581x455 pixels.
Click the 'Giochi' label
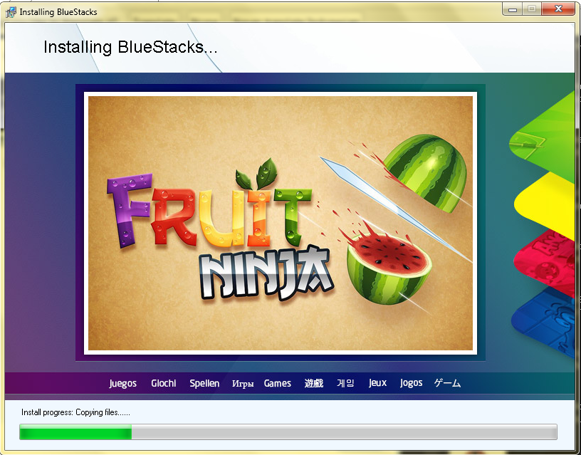164,383
